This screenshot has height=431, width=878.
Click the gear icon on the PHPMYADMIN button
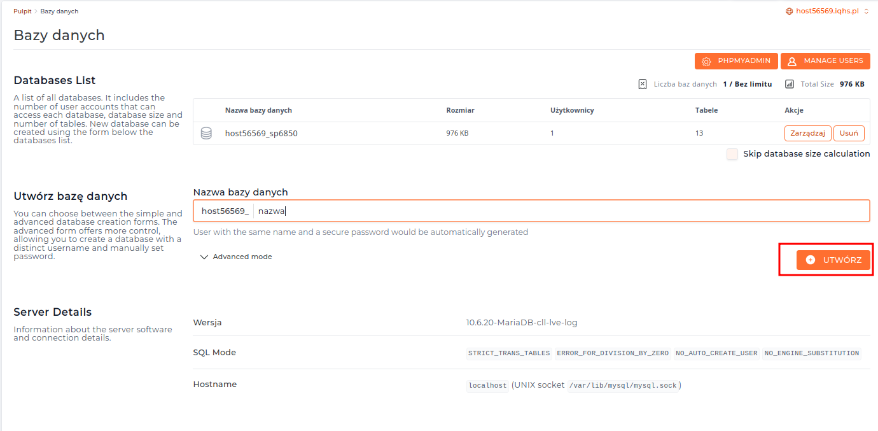pos(706,60)
